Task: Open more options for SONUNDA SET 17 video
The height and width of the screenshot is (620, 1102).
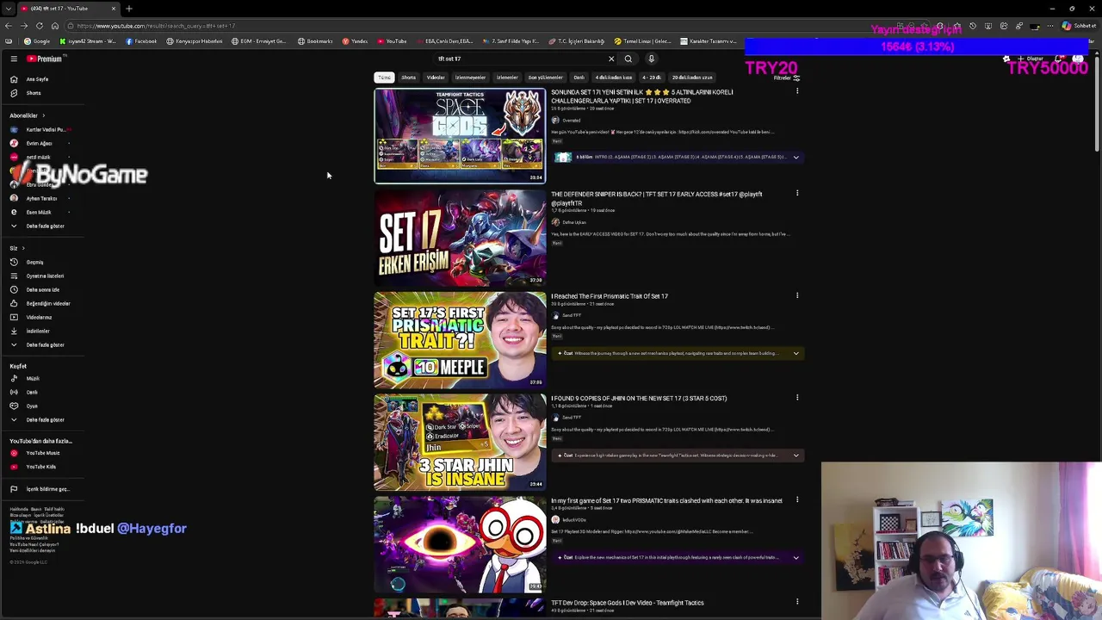Action: [x=797, y=91]
